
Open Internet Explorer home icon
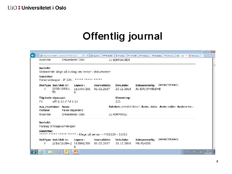(x=207, y=55)
